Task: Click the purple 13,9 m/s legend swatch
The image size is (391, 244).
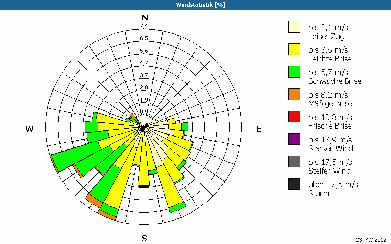Action: [294, 139]
